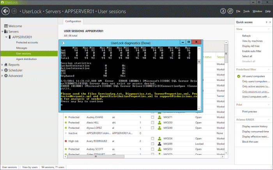
Task: Open the Window menu
Action: pyautogui.click(x=257, y=11)
